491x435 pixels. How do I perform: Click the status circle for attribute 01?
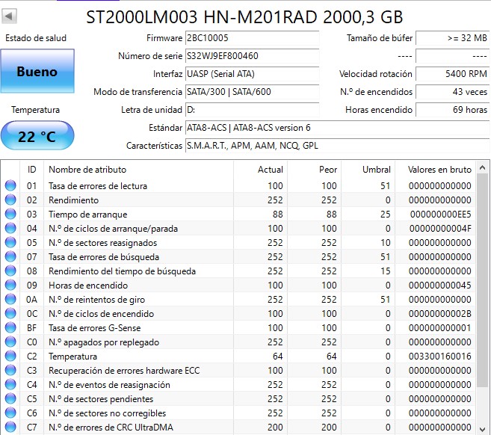tap(10, 185)
